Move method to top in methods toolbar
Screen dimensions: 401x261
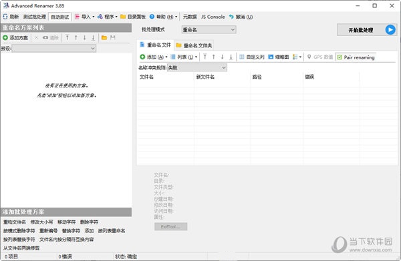[x=67, y=38]
